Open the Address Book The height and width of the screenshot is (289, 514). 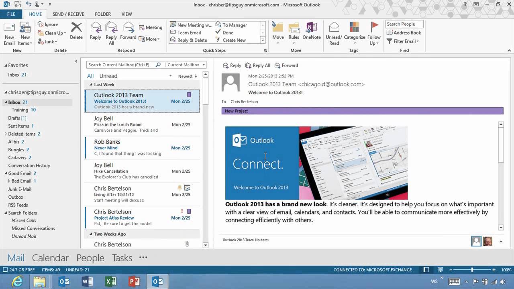click(404, 33)
